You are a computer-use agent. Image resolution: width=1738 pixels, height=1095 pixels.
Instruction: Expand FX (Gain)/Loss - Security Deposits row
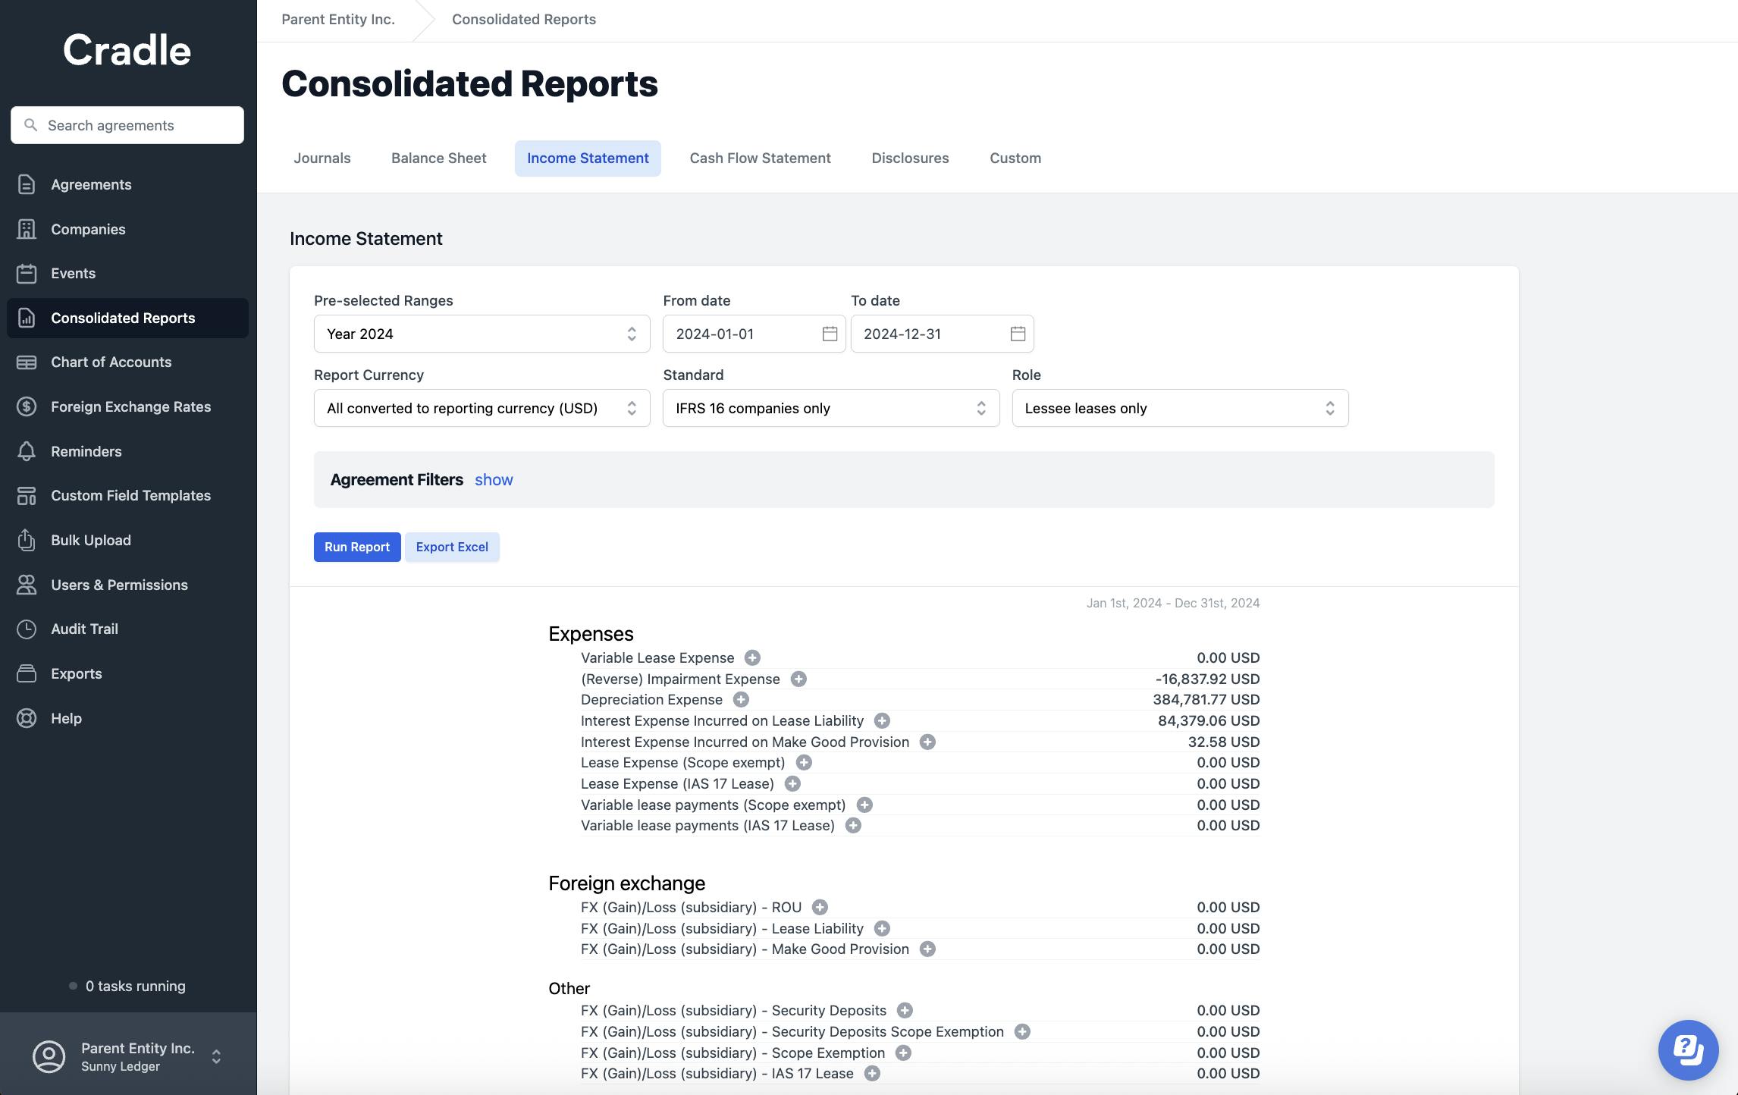tap(905, 1010)
